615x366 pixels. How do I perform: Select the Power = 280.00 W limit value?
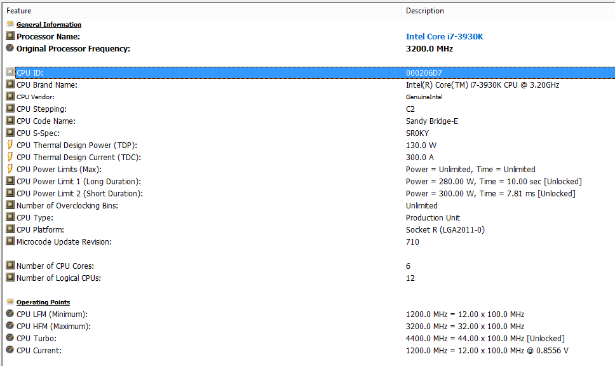pos(494,182)
